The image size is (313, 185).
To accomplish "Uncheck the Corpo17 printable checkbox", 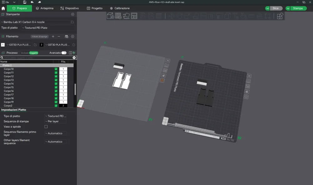I will coord(56,95).
